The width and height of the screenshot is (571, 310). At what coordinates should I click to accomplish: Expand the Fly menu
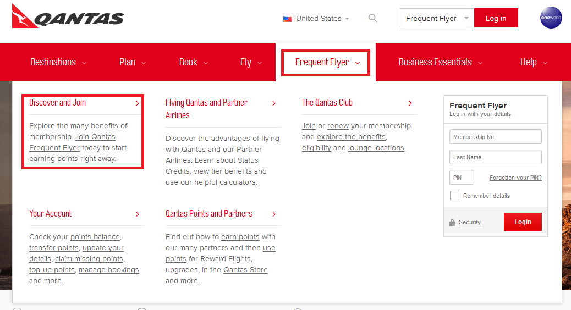[251, 62]
